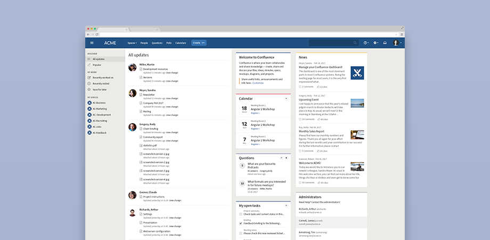The image size is (490, 240).
Task: Open the Spaces dropdown menu
Action: (132, 43)
